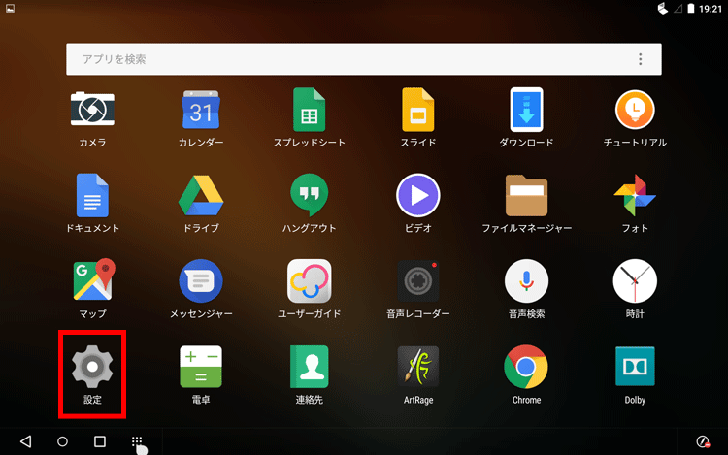Image resolution: width=728 pixels, height=455 pixels.
Task: Open the ドキュメント Docs app
Action: (x=92, y=195)
